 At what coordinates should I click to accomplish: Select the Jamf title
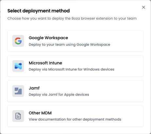34,88
